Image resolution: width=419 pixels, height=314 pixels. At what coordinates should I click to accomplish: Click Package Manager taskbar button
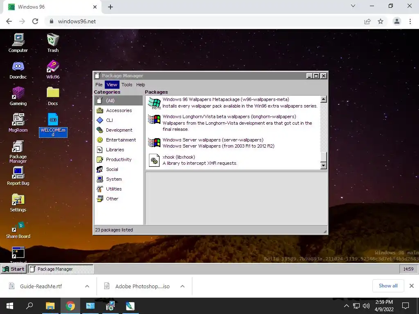[x=61, y=269]
